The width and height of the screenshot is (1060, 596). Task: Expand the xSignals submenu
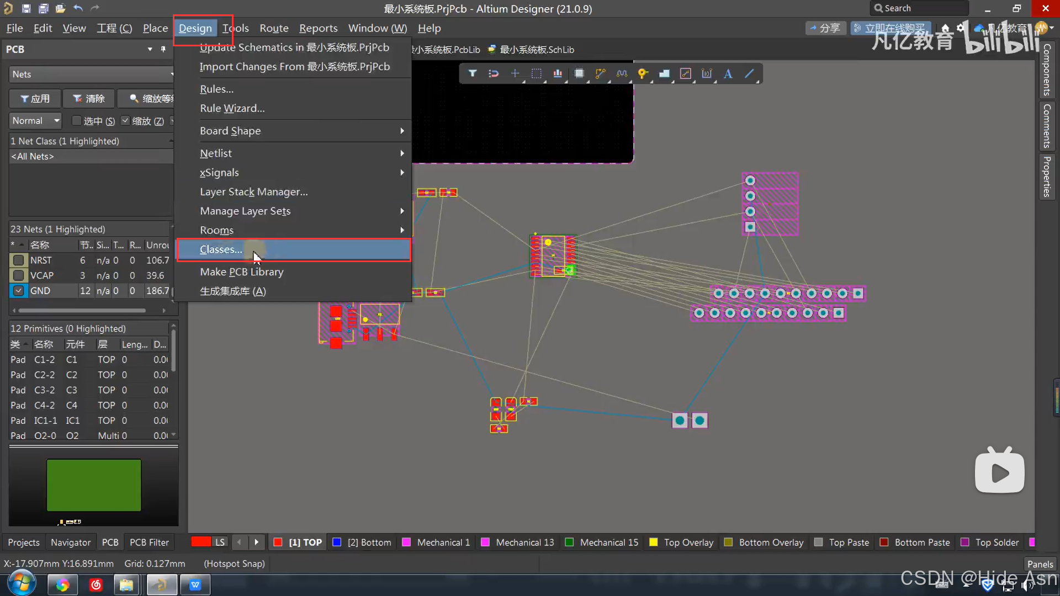(x=294, y=172)
